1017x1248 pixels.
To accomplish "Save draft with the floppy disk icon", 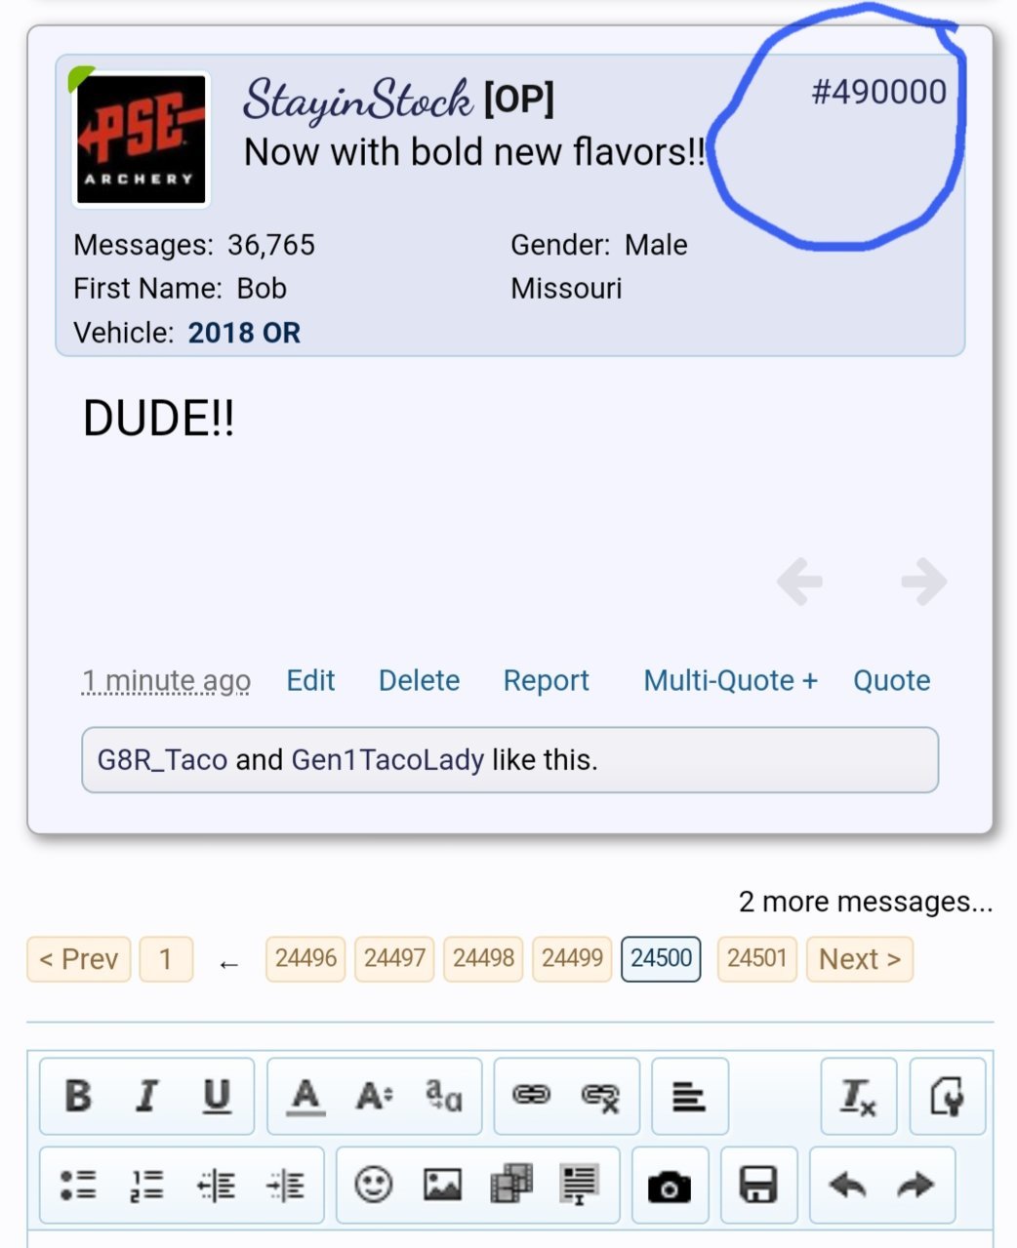I will coord(758,1186).
